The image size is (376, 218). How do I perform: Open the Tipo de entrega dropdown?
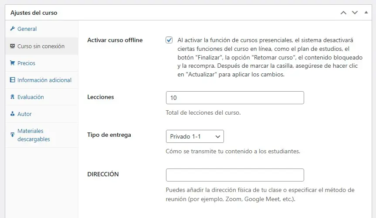(x=195, y=136)
